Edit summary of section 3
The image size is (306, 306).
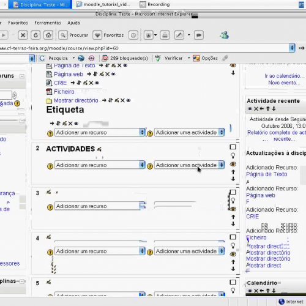48,192
